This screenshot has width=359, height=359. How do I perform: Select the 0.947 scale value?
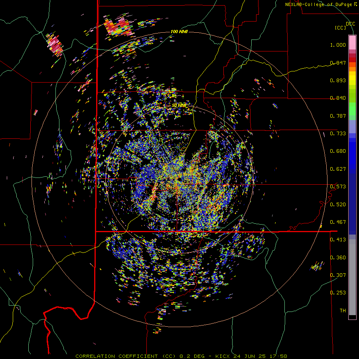click(x=338, y=63)
